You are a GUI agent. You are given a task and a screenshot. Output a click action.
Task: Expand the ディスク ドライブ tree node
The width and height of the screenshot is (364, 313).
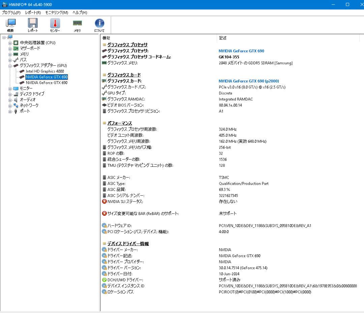click(10, 94)
